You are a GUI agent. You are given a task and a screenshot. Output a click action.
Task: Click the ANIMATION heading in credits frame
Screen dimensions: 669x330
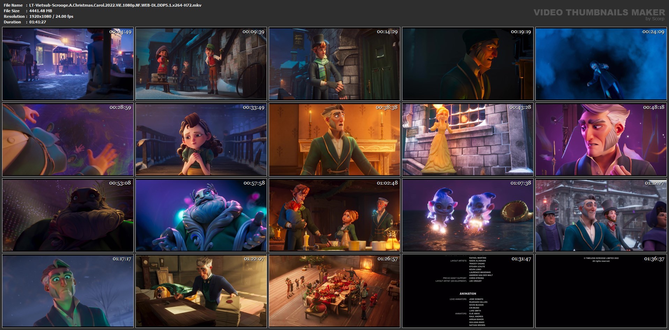(468, 294)
